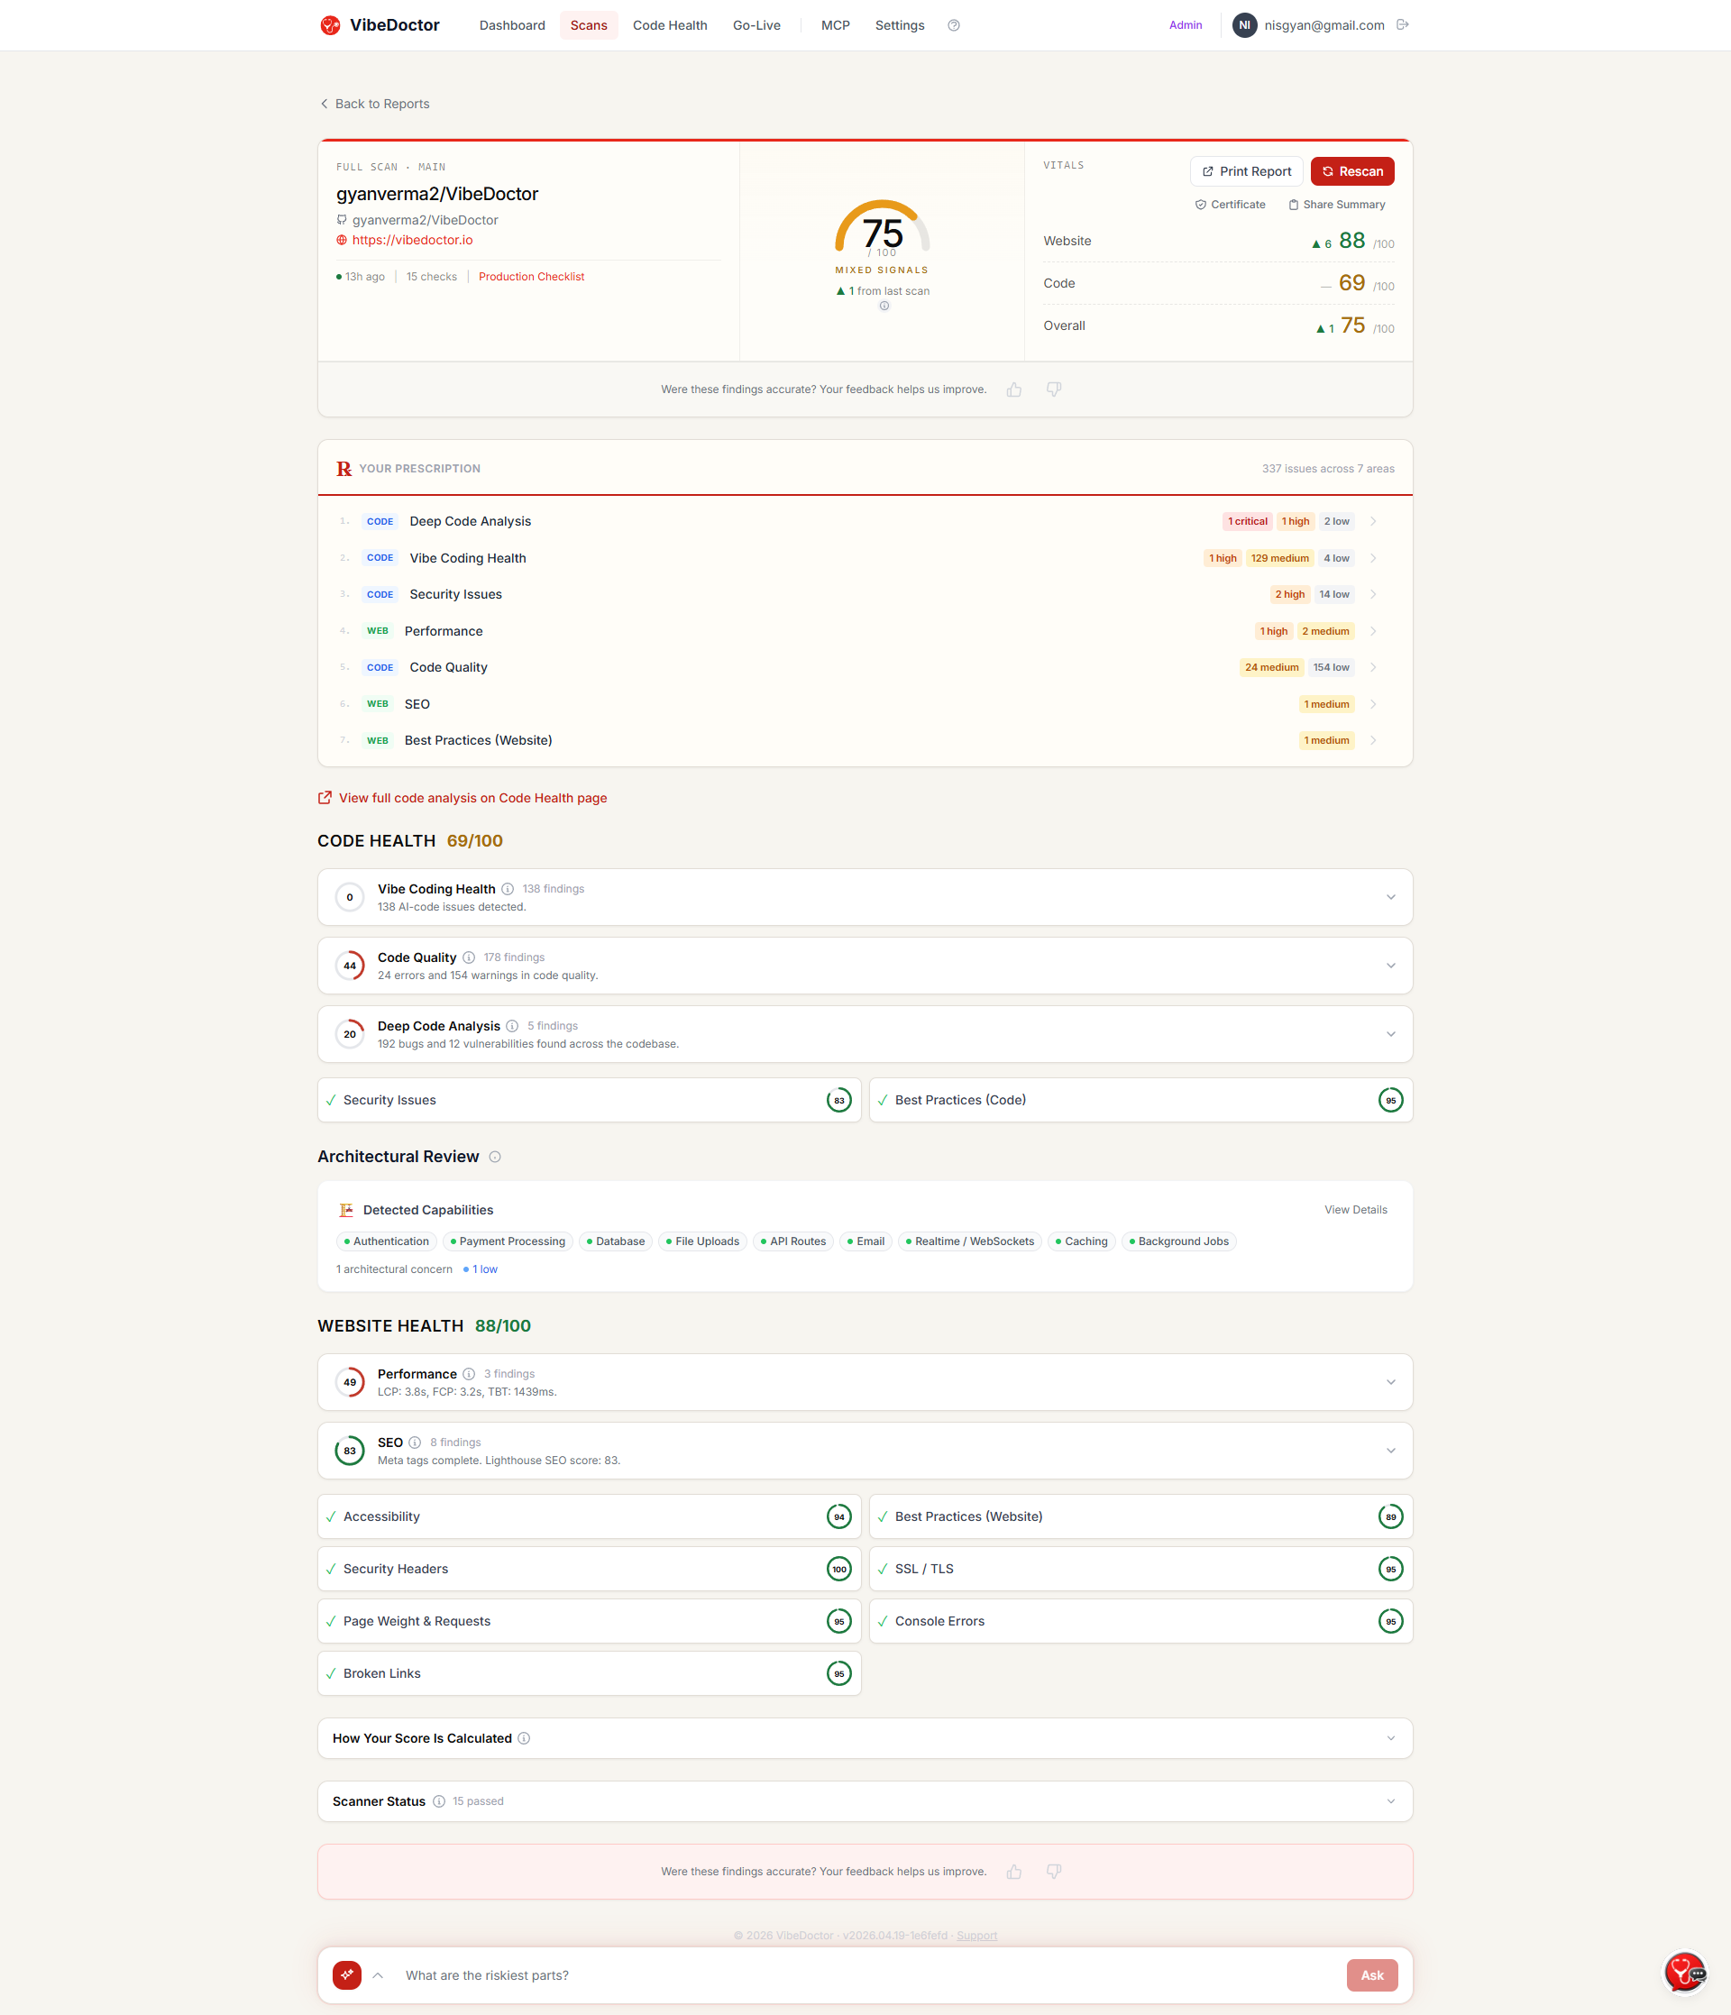Click the info icon beside Architectural Review

pos(494,1158)
